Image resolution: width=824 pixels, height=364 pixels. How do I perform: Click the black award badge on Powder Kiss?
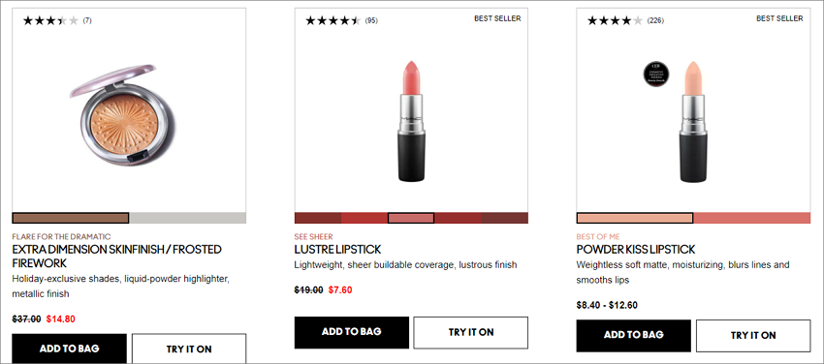(656, 74)
